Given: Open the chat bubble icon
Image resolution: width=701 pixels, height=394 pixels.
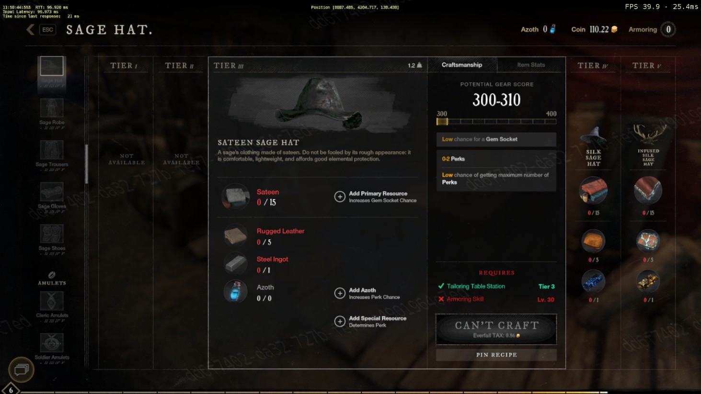Looking at the screenshot, I should (21, 370).
